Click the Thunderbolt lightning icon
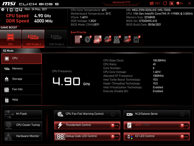 60,125
